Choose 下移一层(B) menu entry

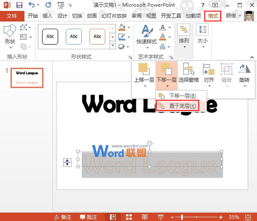click(x=181, y=96)
